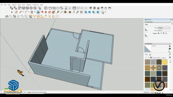This screenshot has height=97, width=173.
Task: Click the highlighted Push/Pull tool
Action: (38, 12)
